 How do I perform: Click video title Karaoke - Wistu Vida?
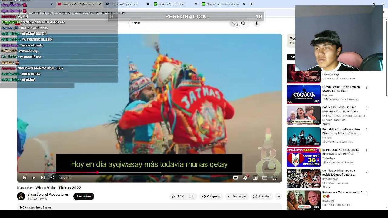(x=49, y=188)
